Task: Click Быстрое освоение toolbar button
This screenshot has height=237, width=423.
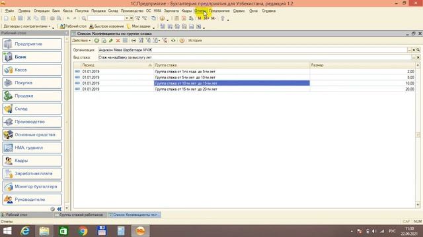Action: (106, 26)
